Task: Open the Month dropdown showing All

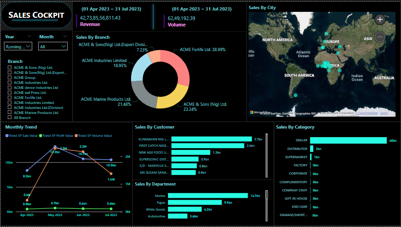Action: click(53, 46)
